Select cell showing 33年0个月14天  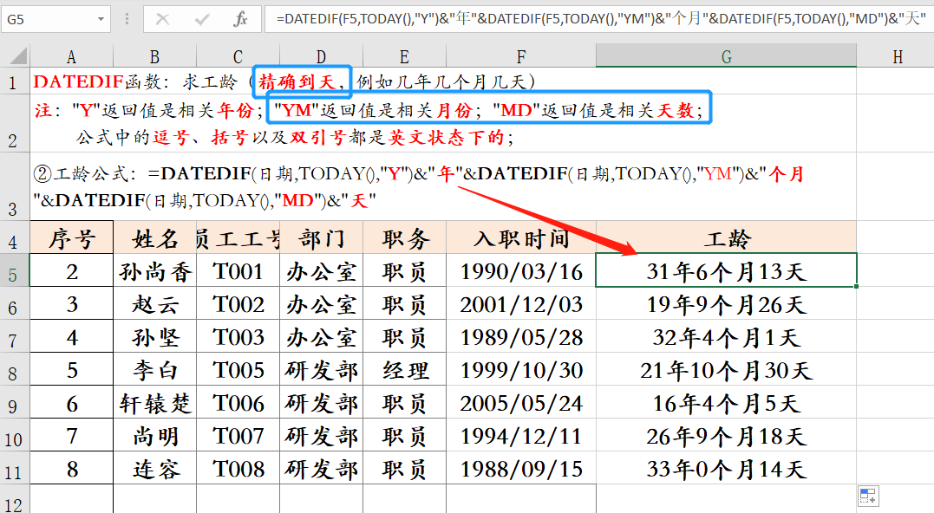pyautogui.click(x=726, y=468)
